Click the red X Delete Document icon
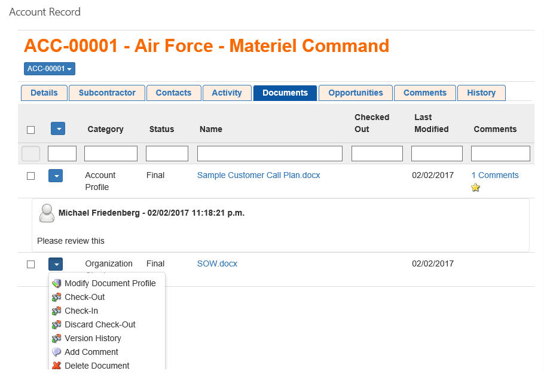544x374 pixels. click(x=57, y=366)
